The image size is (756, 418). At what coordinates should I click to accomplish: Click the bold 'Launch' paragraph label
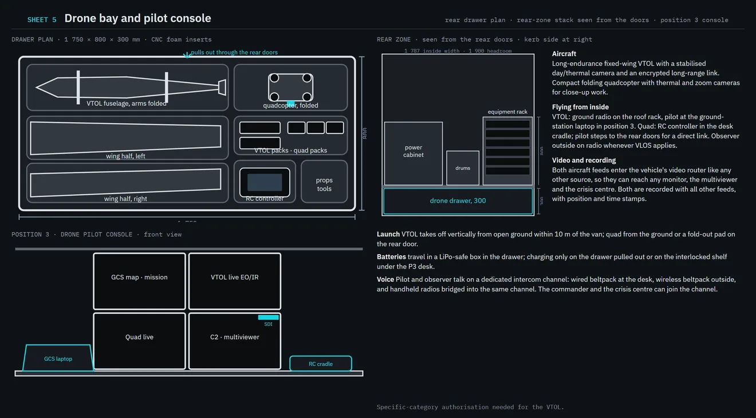click(x=388, y=234)
